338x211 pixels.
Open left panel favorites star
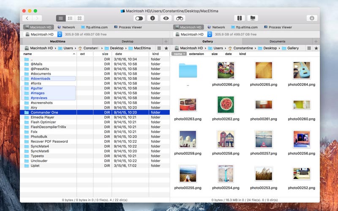pos(166,48)
